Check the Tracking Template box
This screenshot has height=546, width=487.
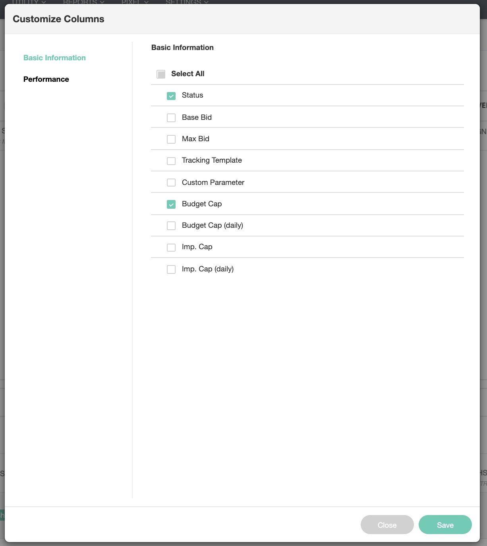pos(171,161)
